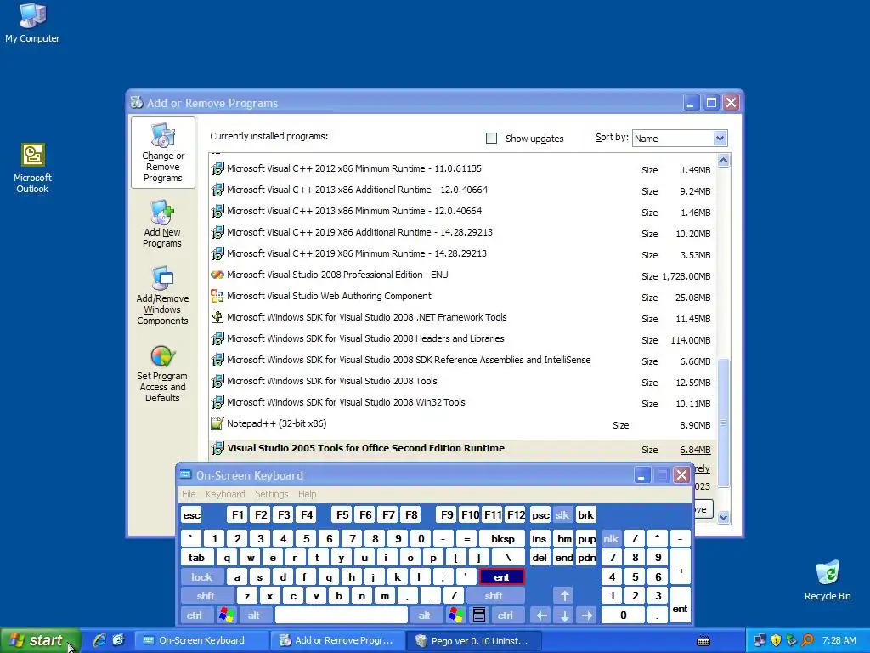Click the down arrow key on On-Screen Keyboard
Screen dimensions: 870x653
[564, 616]
